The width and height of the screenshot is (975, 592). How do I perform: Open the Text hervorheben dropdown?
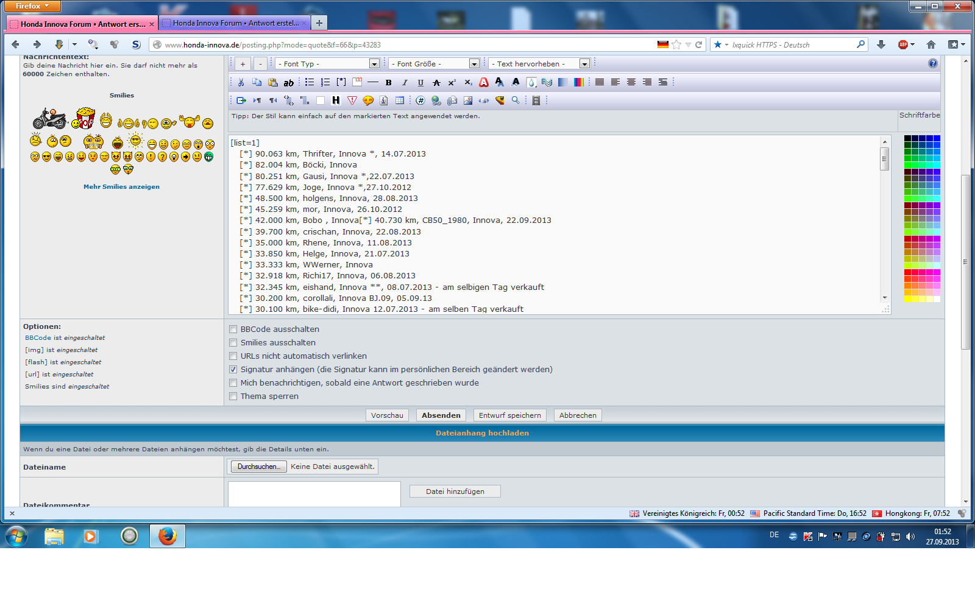pos(540,64)
